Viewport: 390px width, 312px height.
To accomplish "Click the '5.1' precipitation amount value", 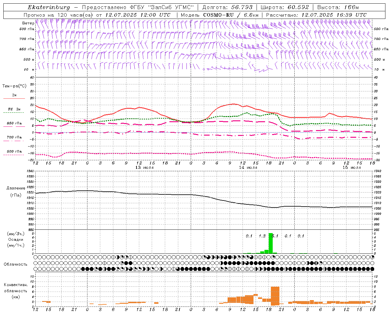I will point(275,236).
